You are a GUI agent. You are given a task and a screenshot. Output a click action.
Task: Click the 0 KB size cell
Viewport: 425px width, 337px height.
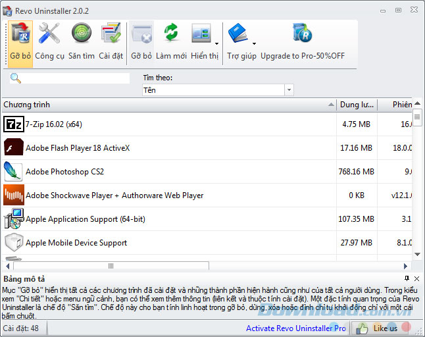[356, 195]
